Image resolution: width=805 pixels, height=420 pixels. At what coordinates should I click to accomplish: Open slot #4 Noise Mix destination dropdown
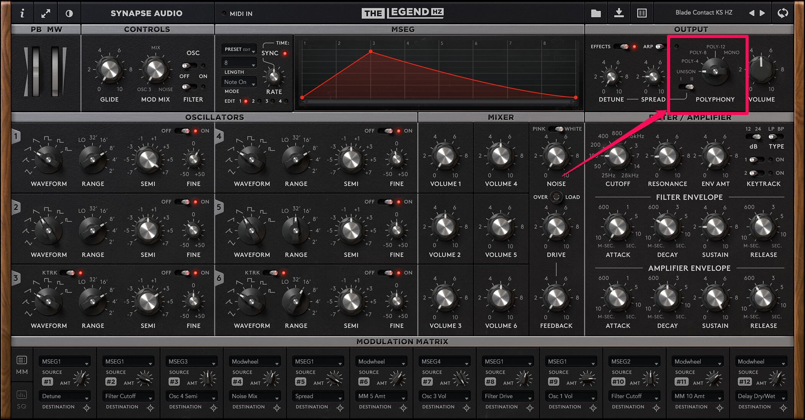255,396
